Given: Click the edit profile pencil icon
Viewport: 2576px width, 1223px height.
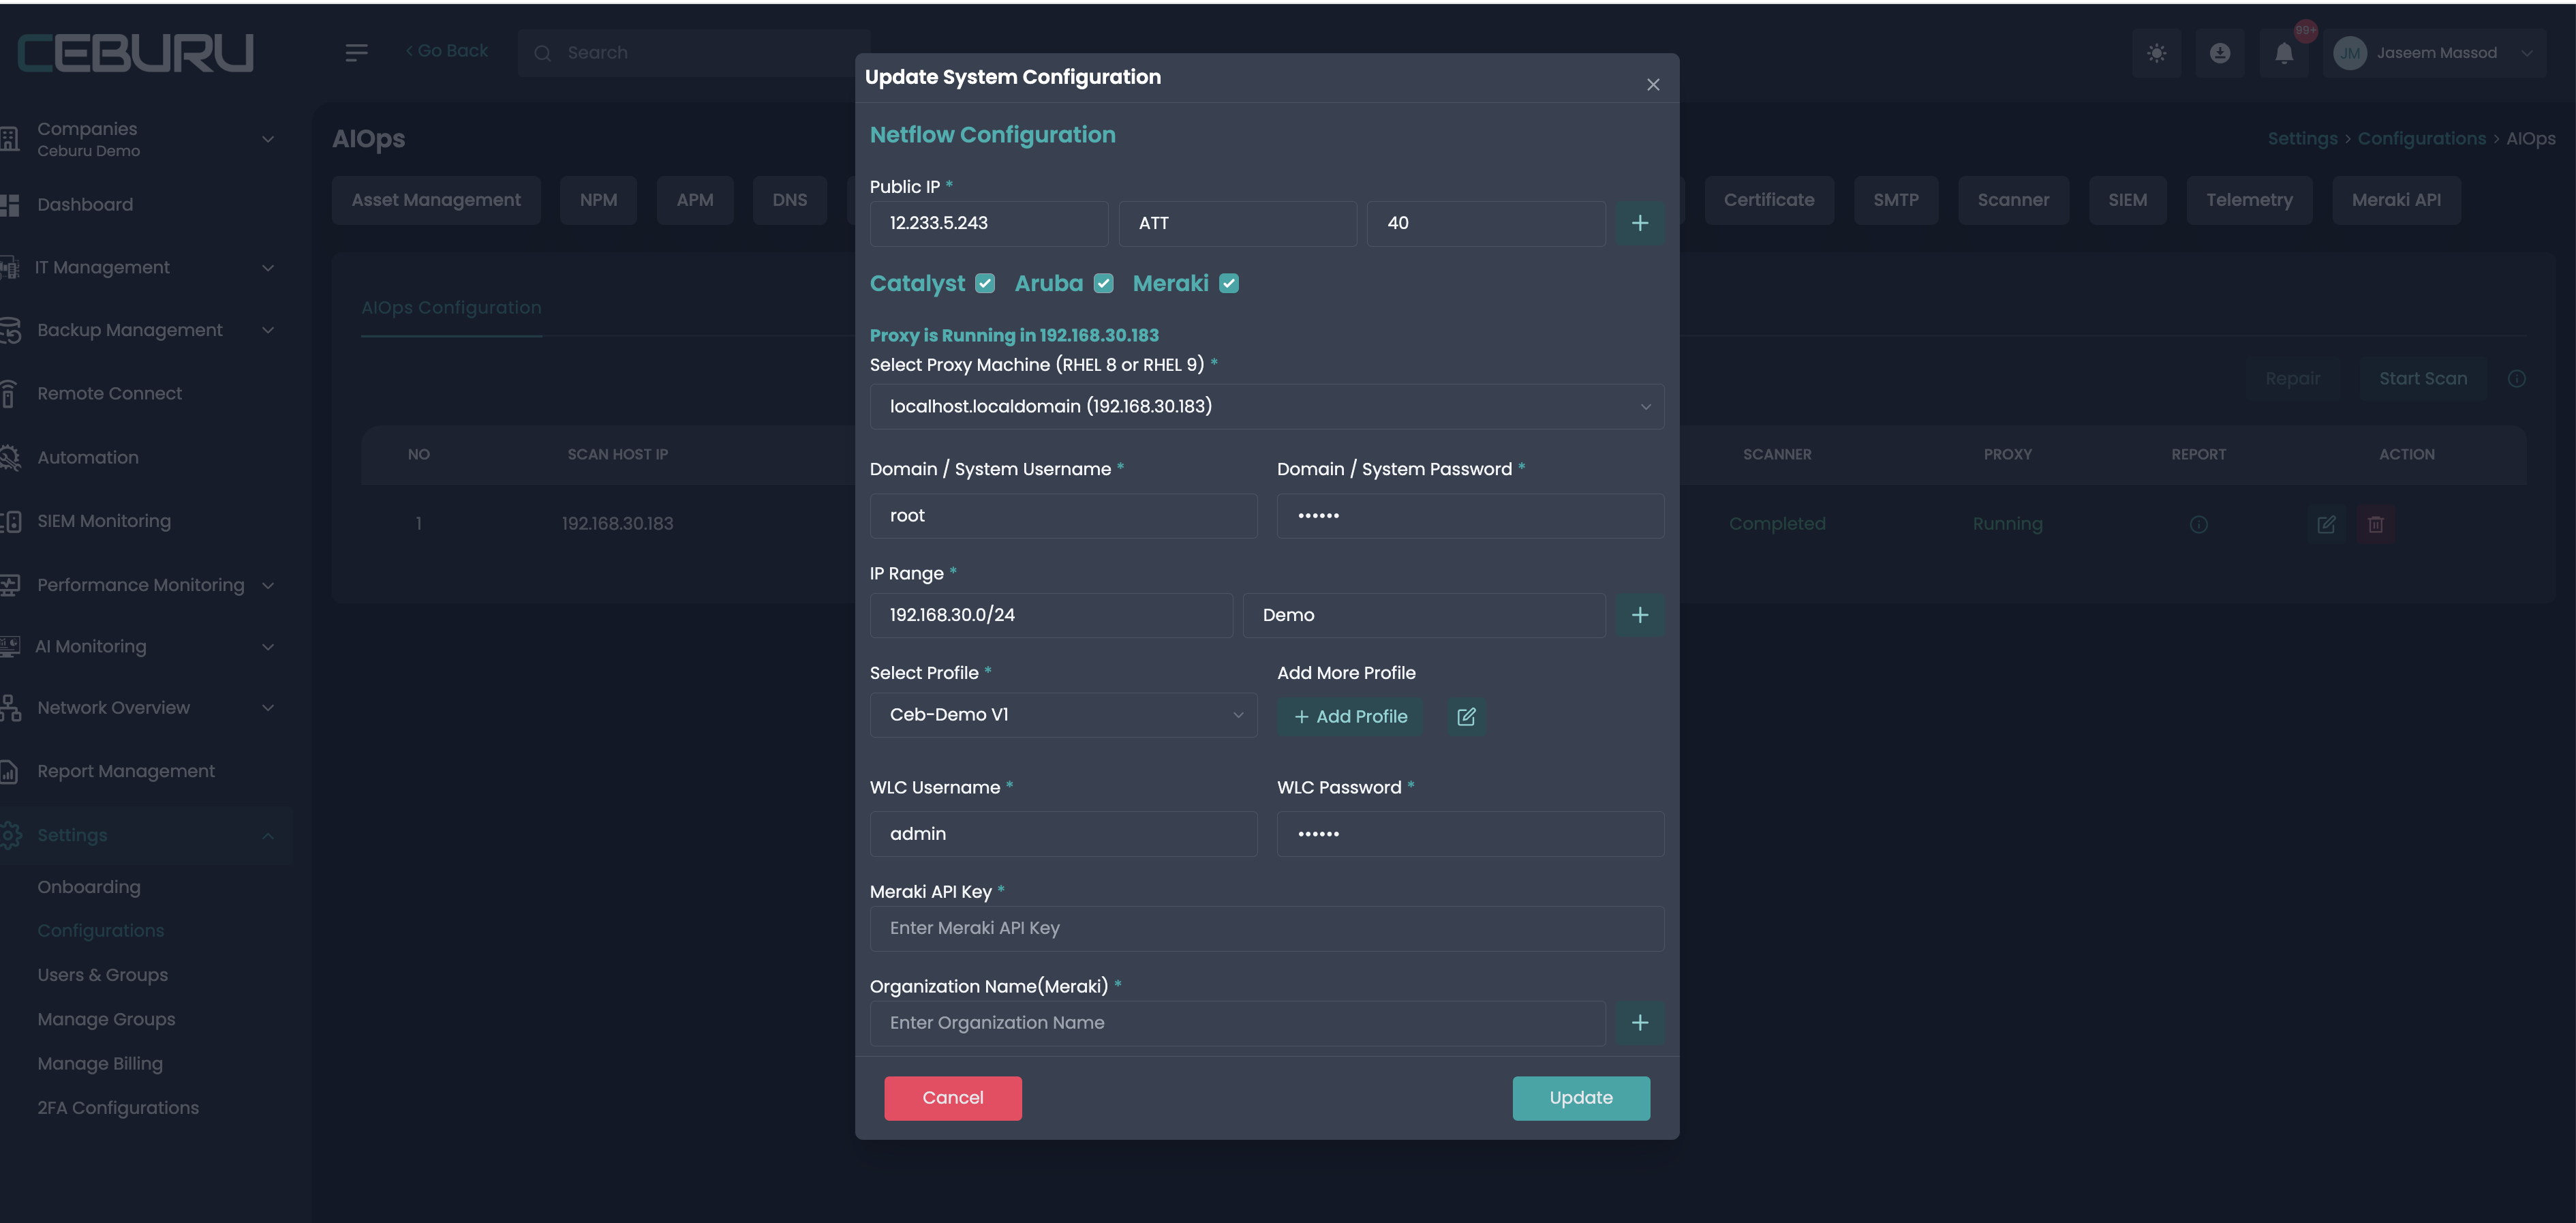Looking at the screenshot, I should (x=1466, y=716).
